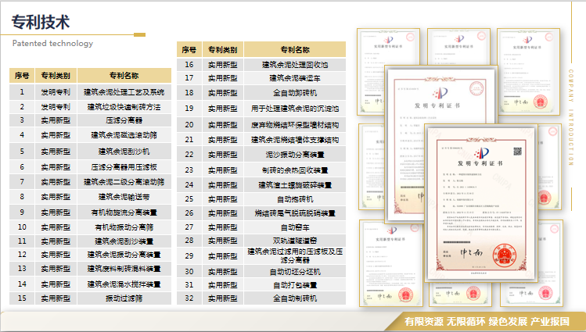Click 建筑余泥混水搅拌装置 cell
Image resolution: width=586 pixels, height=332 pixels.
click(x=124, y=284)
